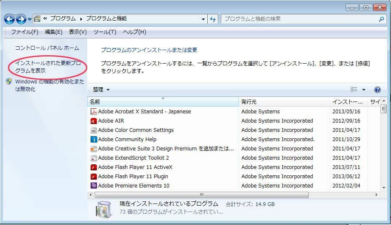This screenshot has height=225, width=391.
Task: Click Windows の機能の有効化または無効化 link
Action: [x=50, y=85]
